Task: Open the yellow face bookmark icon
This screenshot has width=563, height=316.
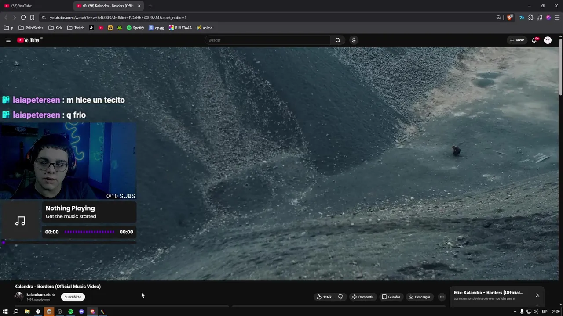Action: 110,28
